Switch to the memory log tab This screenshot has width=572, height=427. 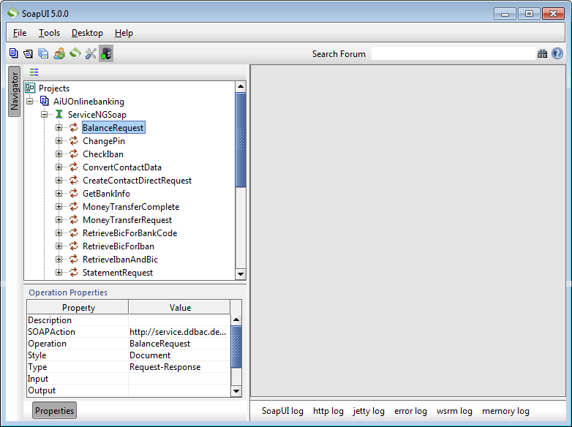click(505, 411)
